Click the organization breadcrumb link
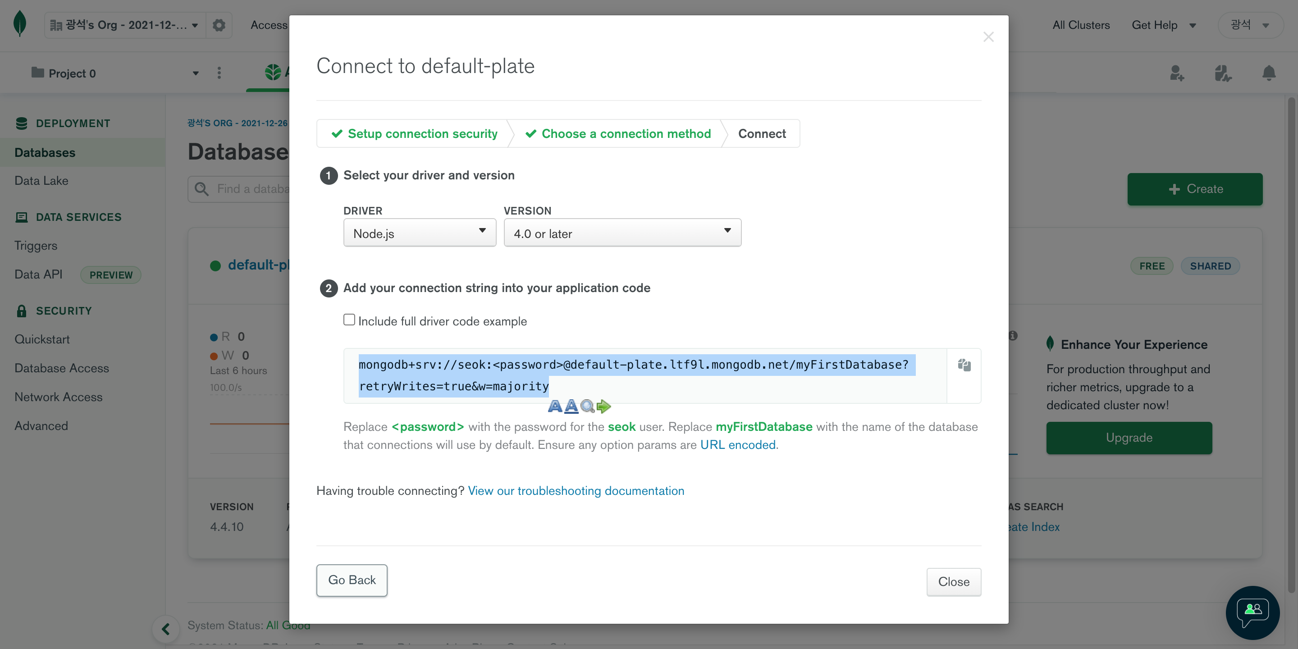This screenshot has height=649, width=1298. (238, 123)
